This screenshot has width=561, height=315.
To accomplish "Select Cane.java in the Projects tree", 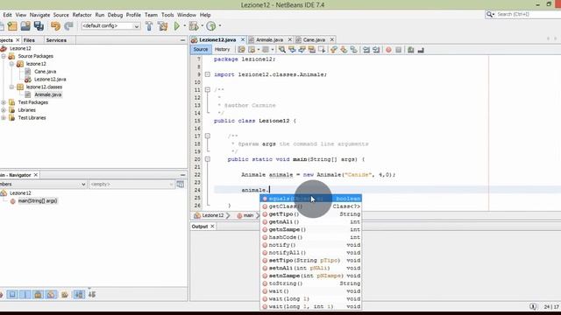I will point(45,72).
